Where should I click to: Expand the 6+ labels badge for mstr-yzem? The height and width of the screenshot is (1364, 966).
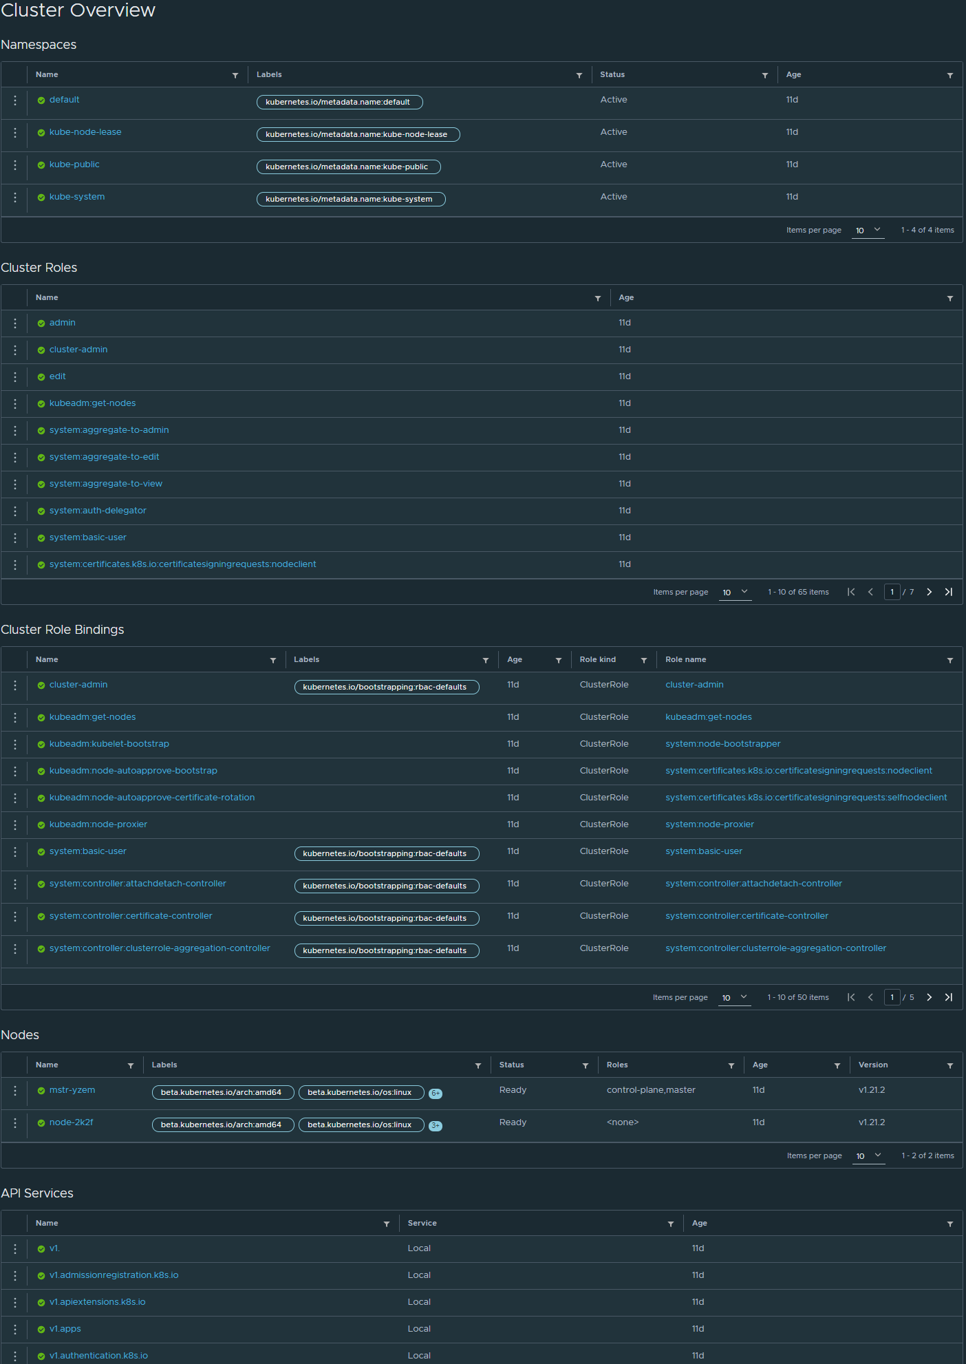click(x=436, y=1094)
